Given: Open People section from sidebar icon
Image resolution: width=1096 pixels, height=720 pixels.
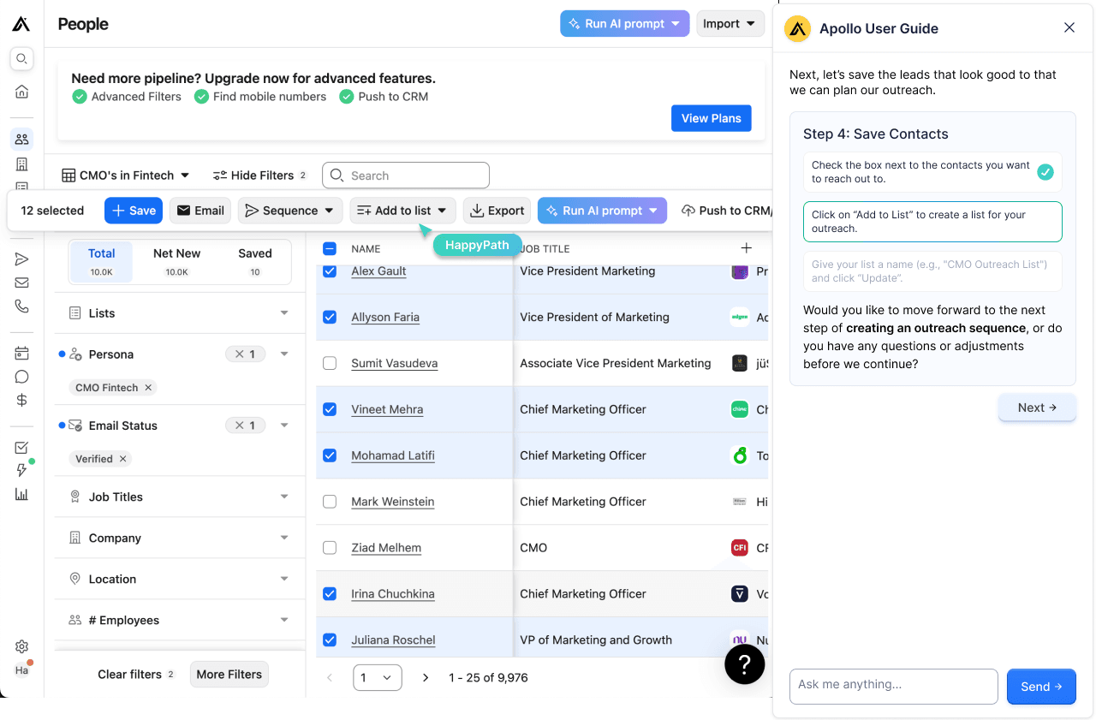Looking at the screenshot, I should tap(22, 139).
